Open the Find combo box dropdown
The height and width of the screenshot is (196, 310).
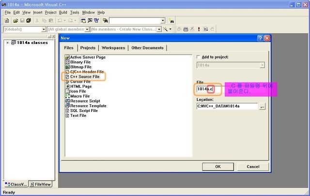tap(163, 20)
